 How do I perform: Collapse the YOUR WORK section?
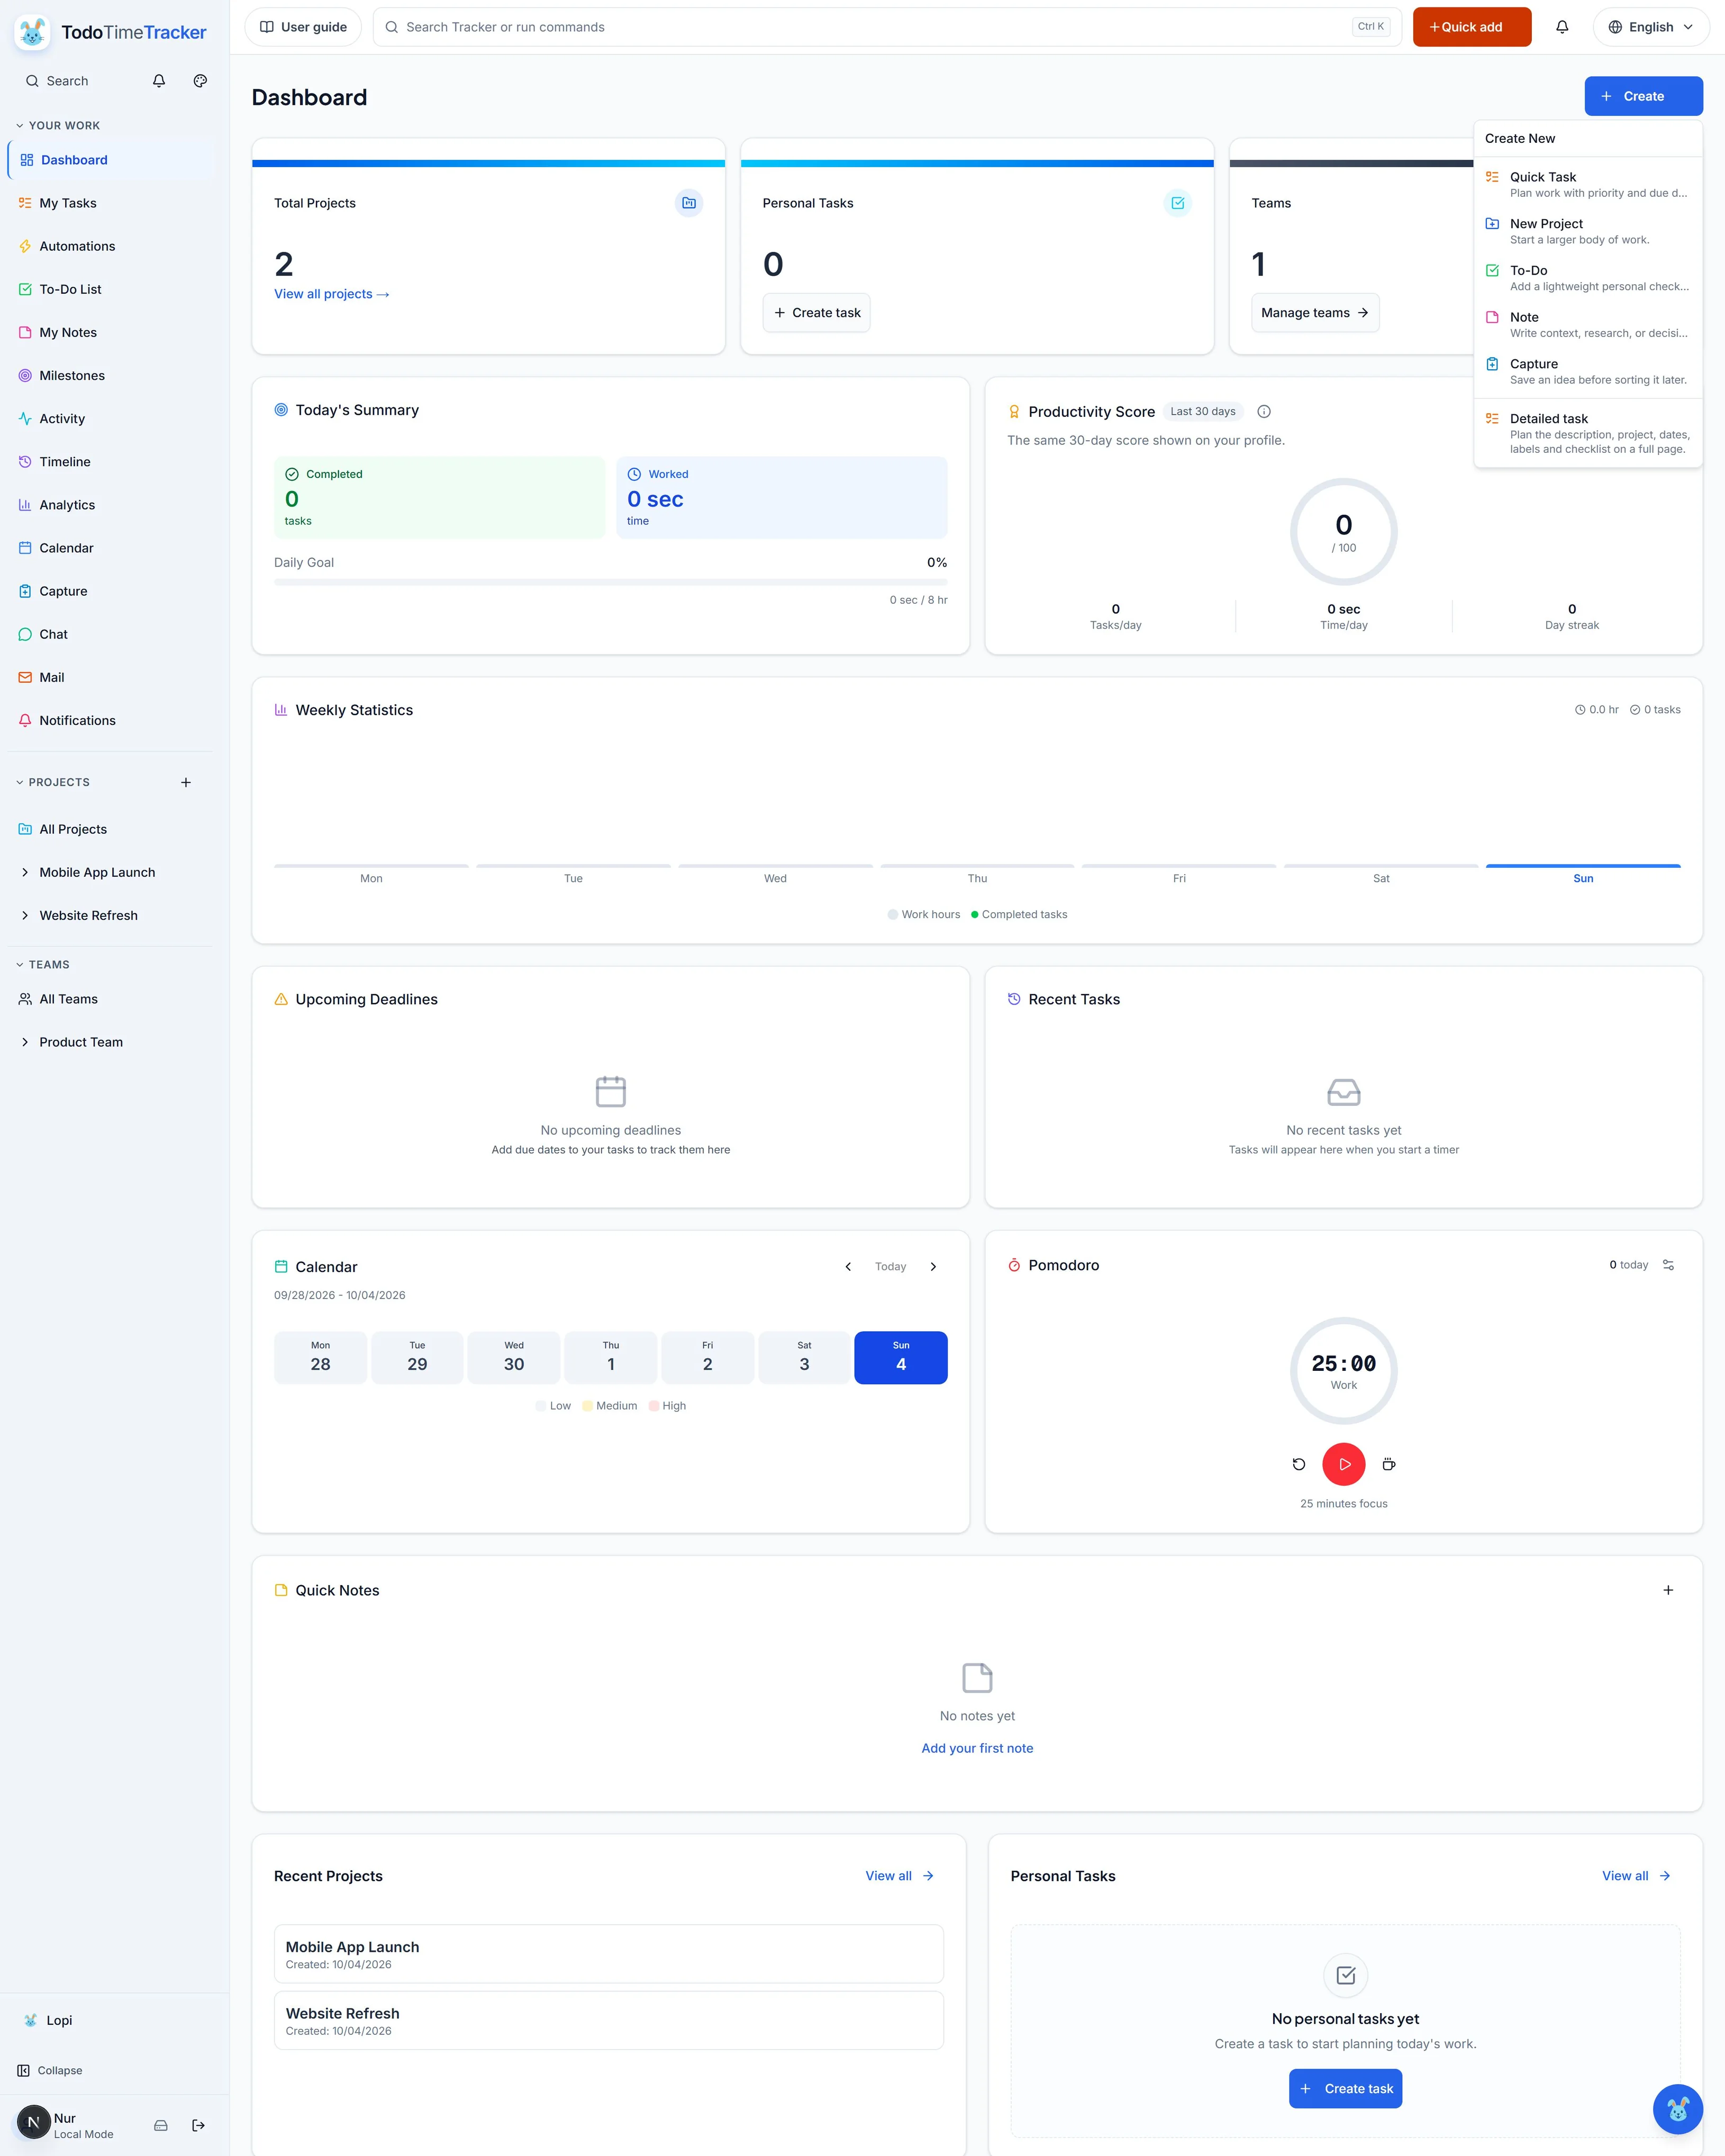tap(58, 126)
